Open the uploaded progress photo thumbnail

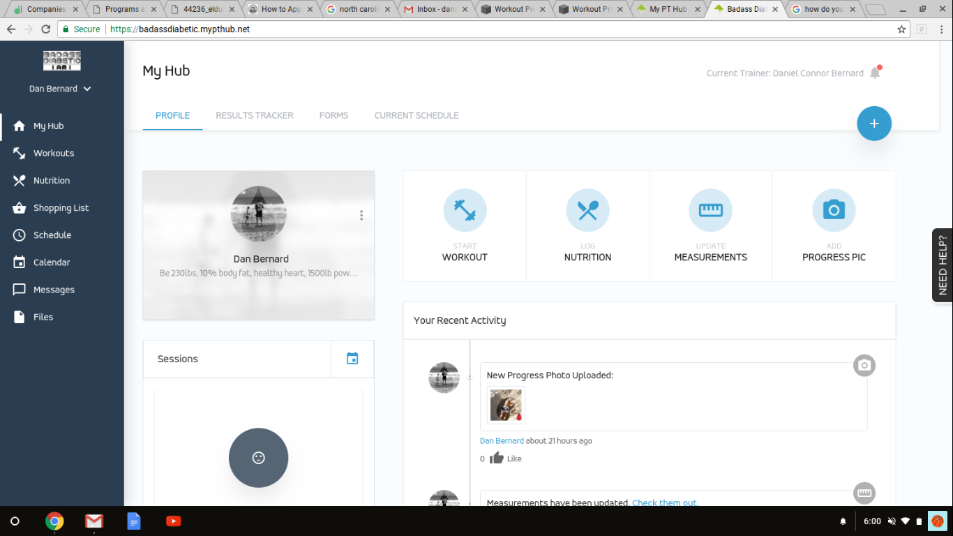pos(505,405)
